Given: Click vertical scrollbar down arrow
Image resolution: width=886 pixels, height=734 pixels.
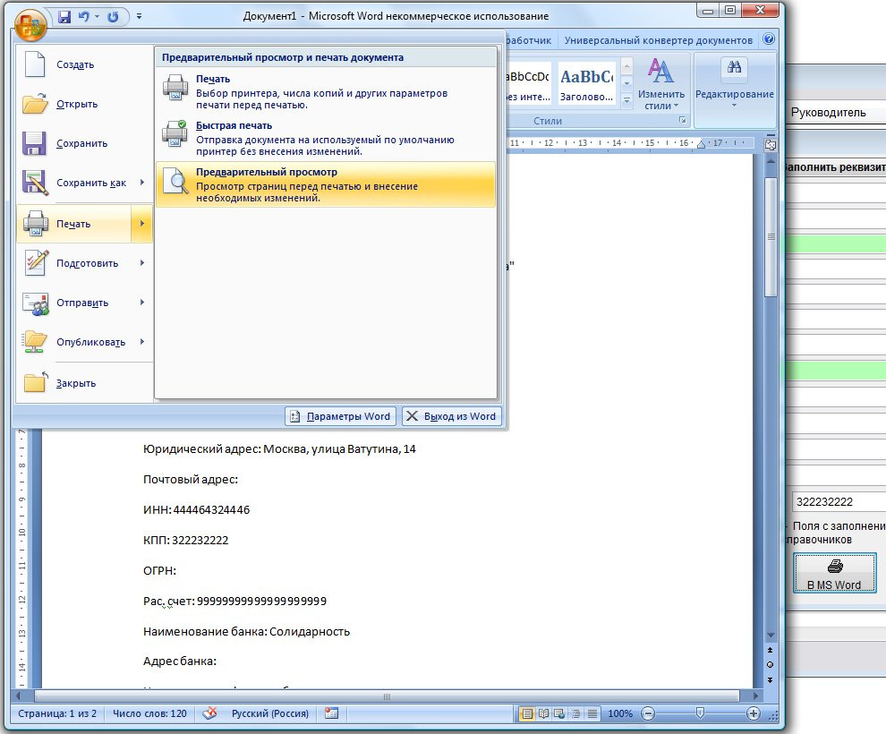Looking at the screenshot, I should click(771, 636).
